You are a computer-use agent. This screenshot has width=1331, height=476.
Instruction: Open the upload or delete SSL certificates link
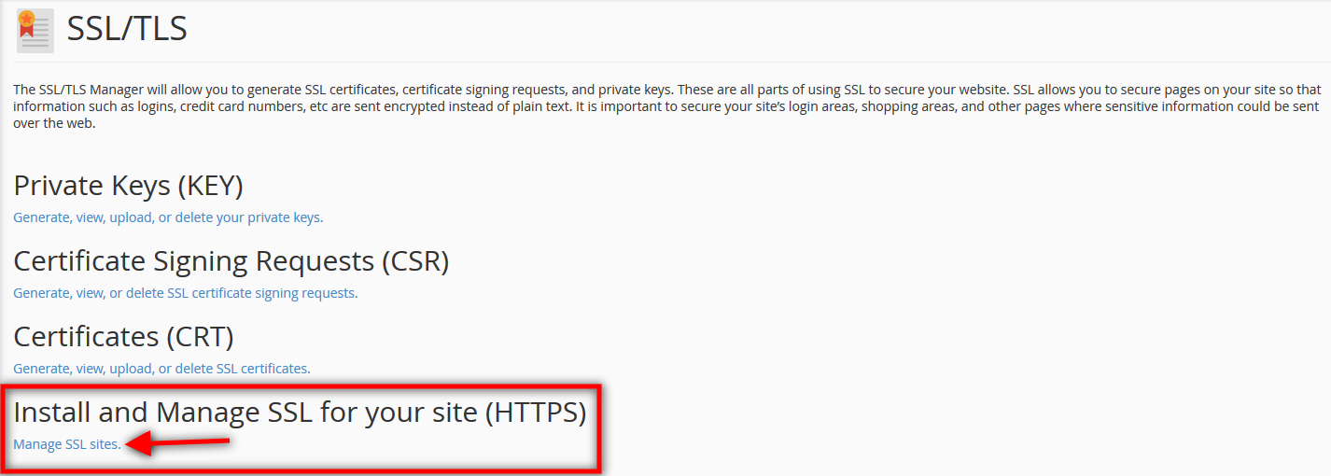[x=161, y=369]
